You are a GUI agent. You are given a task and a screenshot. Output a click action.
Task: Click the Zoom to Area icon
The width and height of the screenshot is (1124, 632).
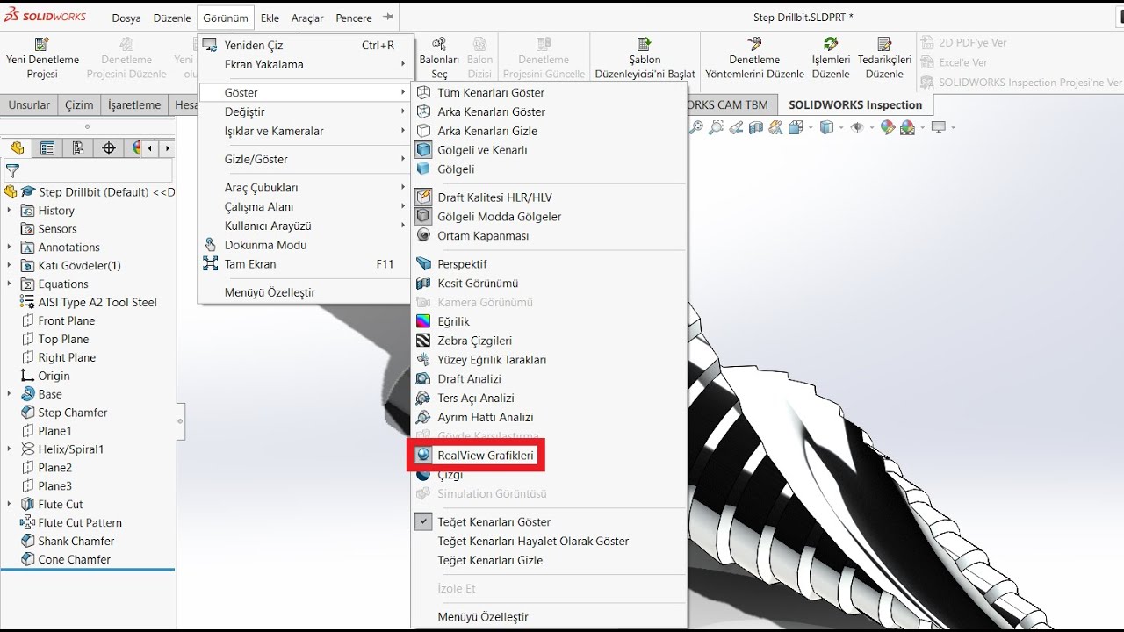click(x=717, y=128)
